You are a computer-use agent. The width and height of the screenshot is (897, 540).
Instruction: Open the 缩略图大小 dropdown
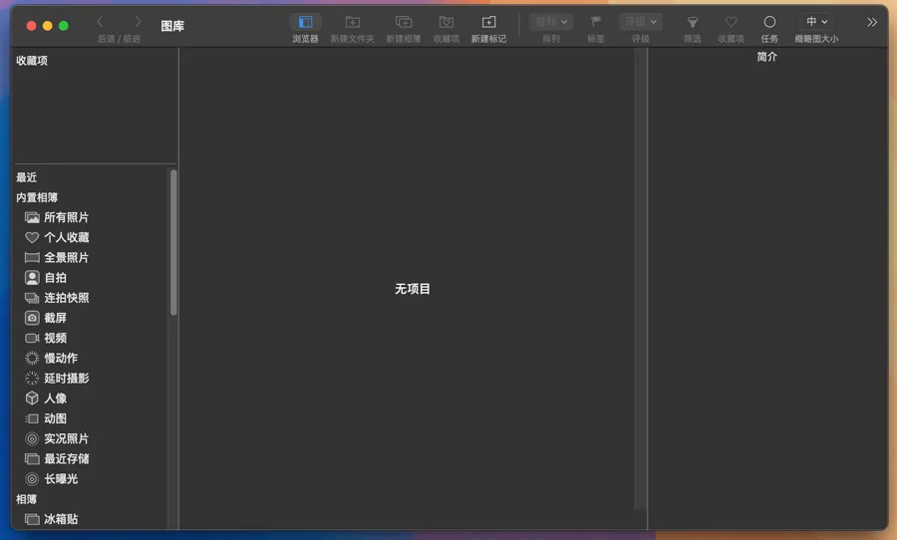816,22
